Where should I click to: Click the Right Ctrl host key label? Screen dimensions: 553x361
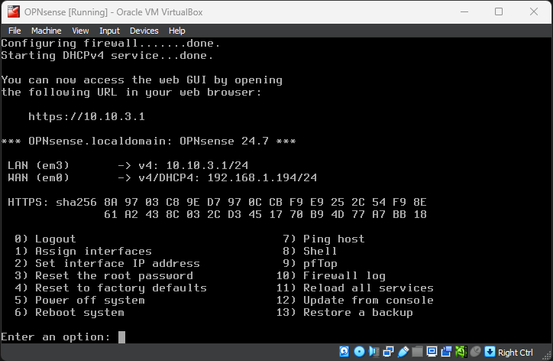[x=516, y=353]
